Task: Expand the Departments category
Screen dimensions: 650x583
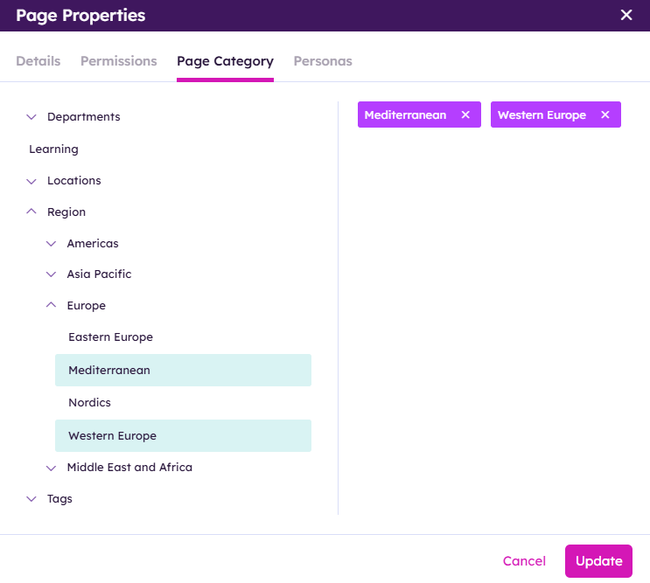Action: point(31,117)
